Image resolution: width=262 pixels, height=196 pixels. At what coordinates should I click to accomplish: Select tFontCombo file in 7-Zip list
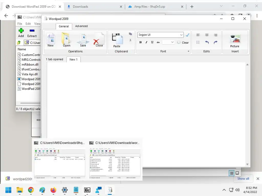pos(29,69)
